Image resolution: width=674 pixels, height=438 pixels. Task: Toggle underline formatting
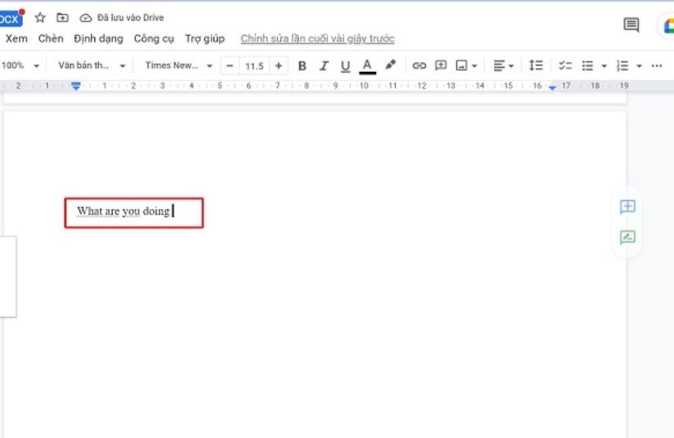coord(345,65)
